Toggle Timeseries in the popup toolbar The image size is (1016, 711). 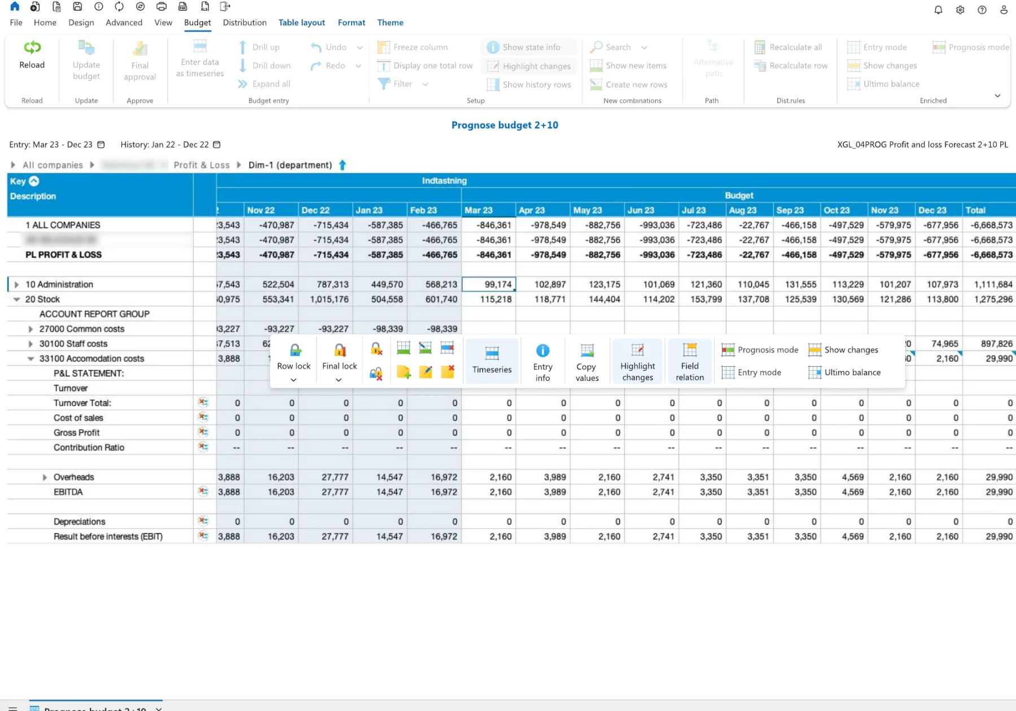coord(492,360)
